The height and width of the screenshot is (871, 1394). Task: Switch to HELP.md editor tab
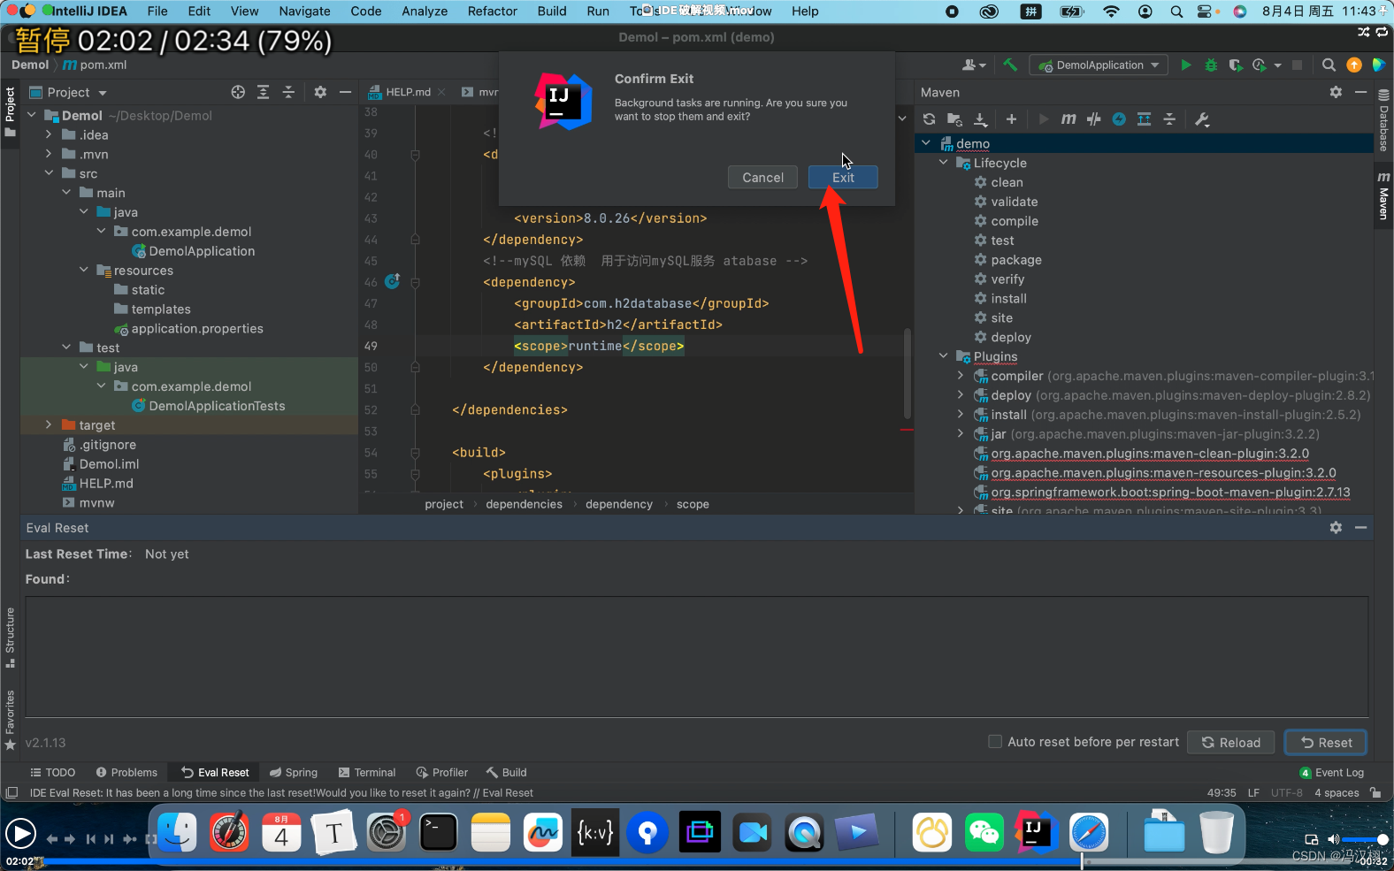click(x=408, y=92)
